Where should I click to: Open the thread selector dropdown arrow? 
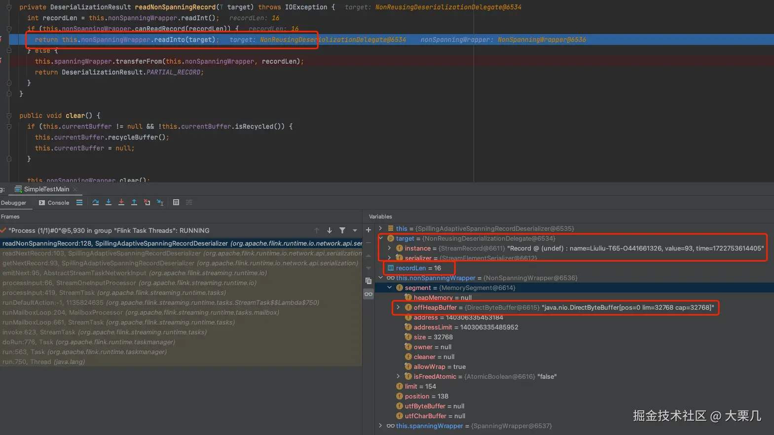355,230
